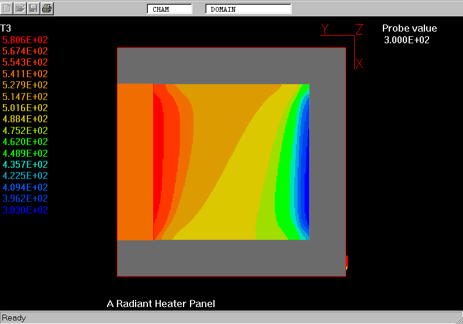Click the Print toolbar icon
Viewport: 463px width, 324px height.
tap(47, 8)
